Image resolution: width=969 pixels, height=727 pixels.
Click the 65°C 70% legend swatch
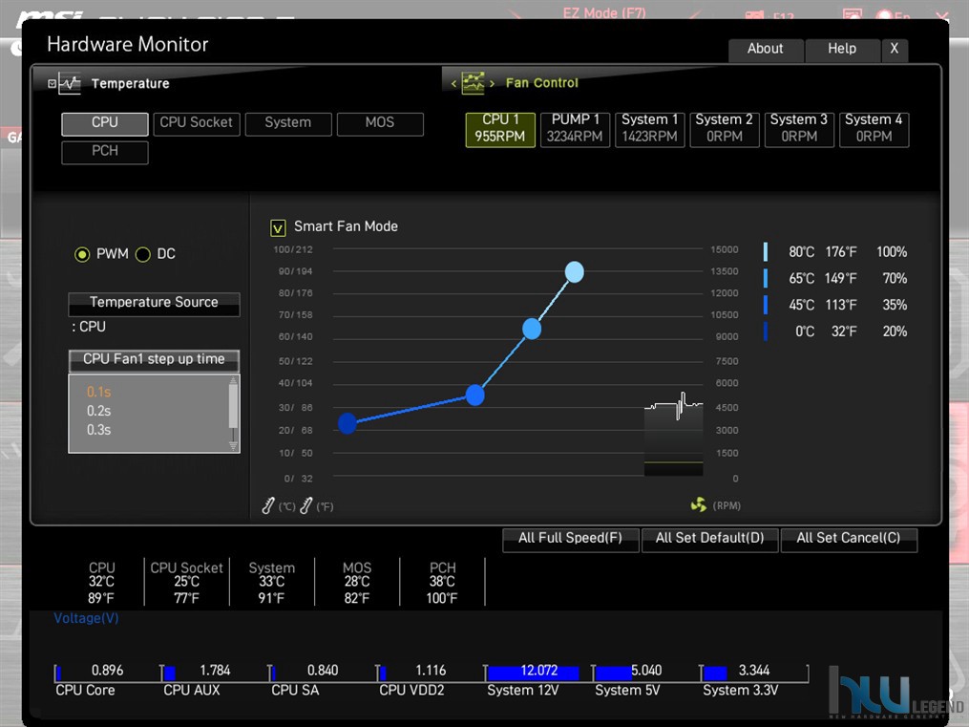(766, 278)
